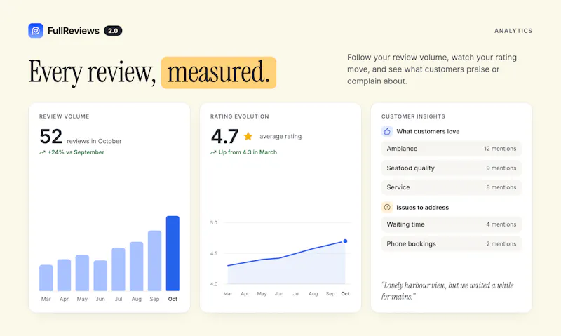Click the May bar in Review Volume
The height and width of the screenshot is (336, 561).
point(82,273)
